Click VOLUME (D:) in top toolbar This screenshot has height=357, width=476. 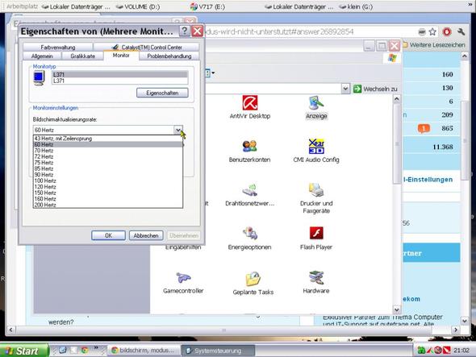pos(139,6)
